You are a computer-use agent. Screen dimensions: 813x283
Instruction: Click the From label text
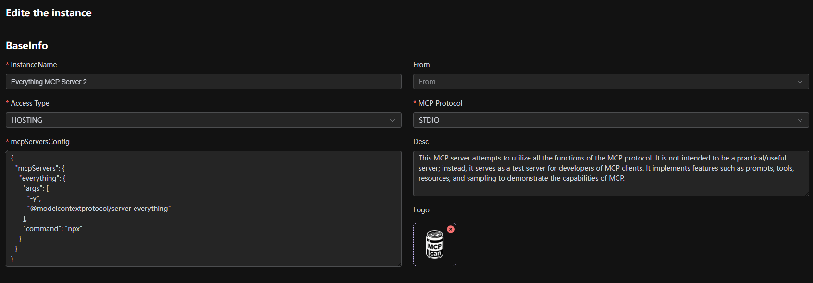tap(421, 65)
